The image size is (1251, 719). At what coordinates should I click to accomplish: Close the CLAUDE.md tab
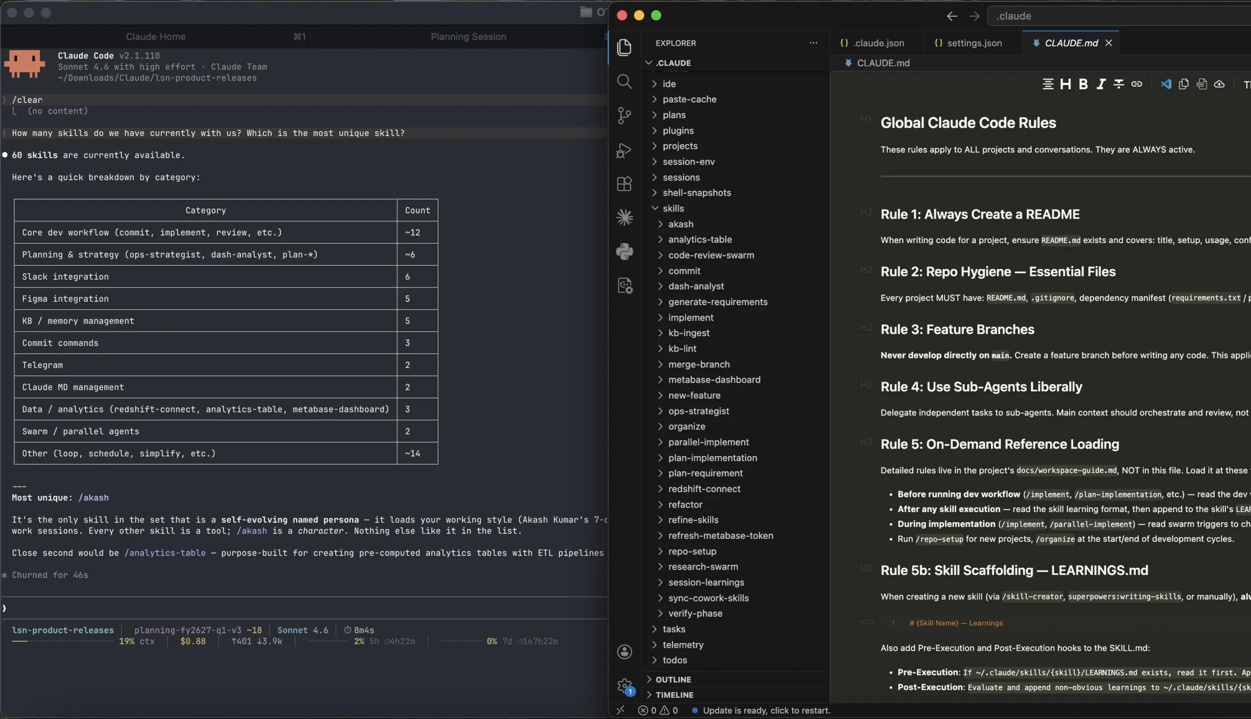tap(1109, 43)
